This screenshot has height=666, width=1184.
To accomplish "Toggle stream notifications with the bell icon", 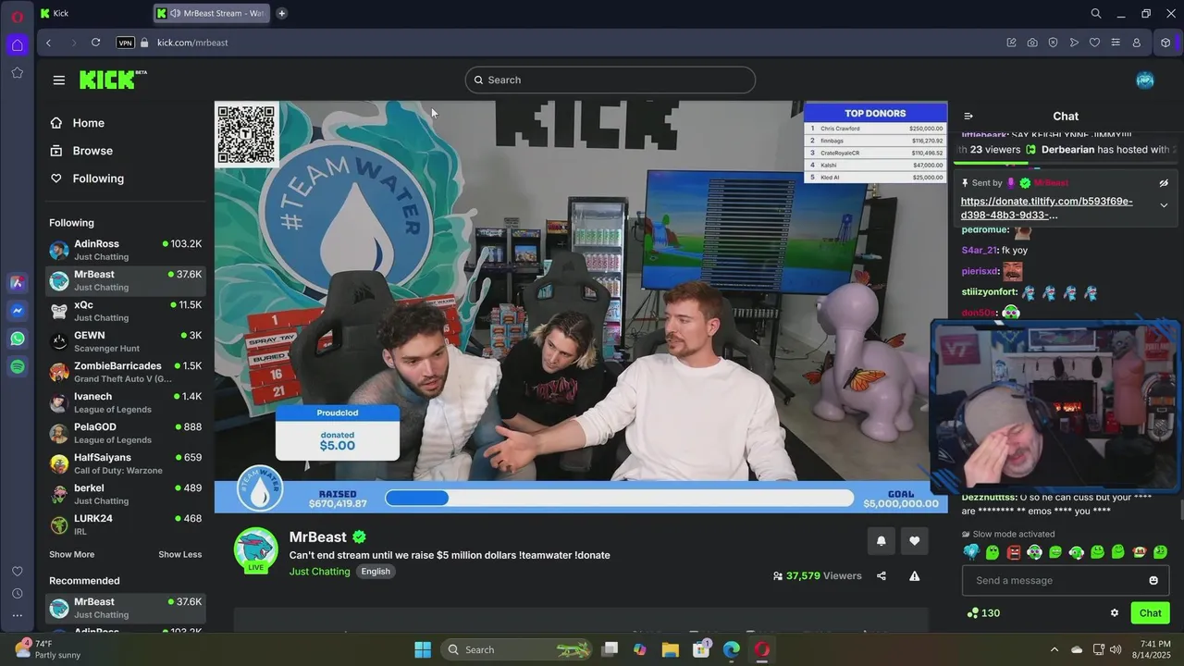I will (881, 541).
